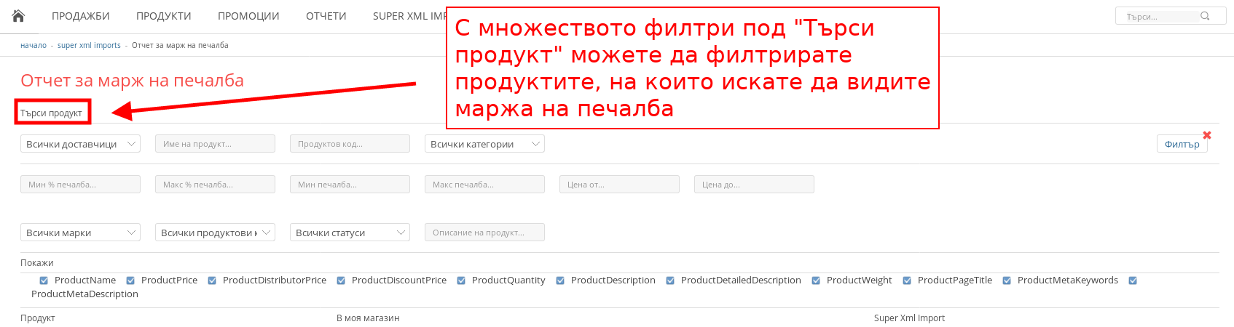The image size is (1234, 327).
Task: Expand the Всички марки dropdown
Action: point(80,233)
